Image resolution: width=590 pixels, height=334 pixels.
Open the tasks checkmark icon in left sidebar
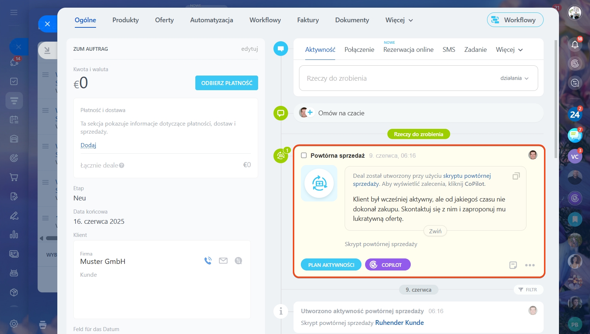click(x=14, y=81)
